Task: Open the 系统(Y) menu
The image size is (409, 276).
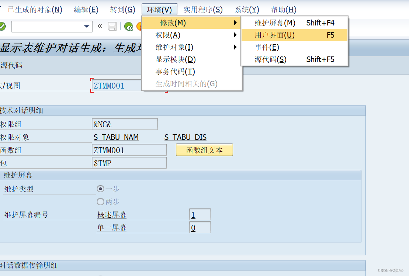Action: tap(247, 10)
